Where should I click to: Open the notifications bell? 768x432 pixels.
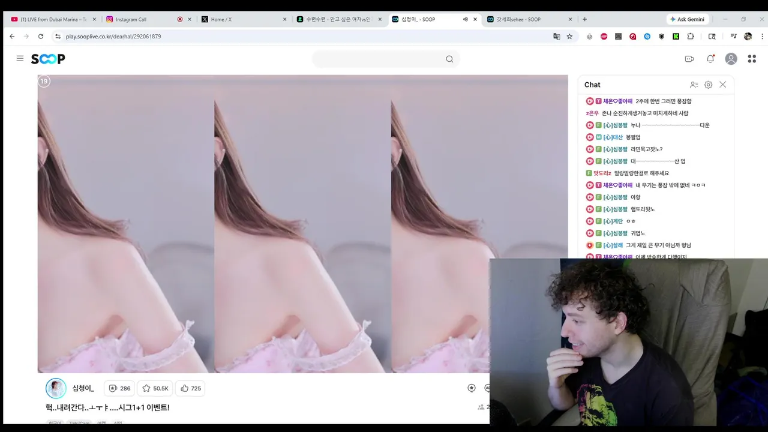point(710,59)
